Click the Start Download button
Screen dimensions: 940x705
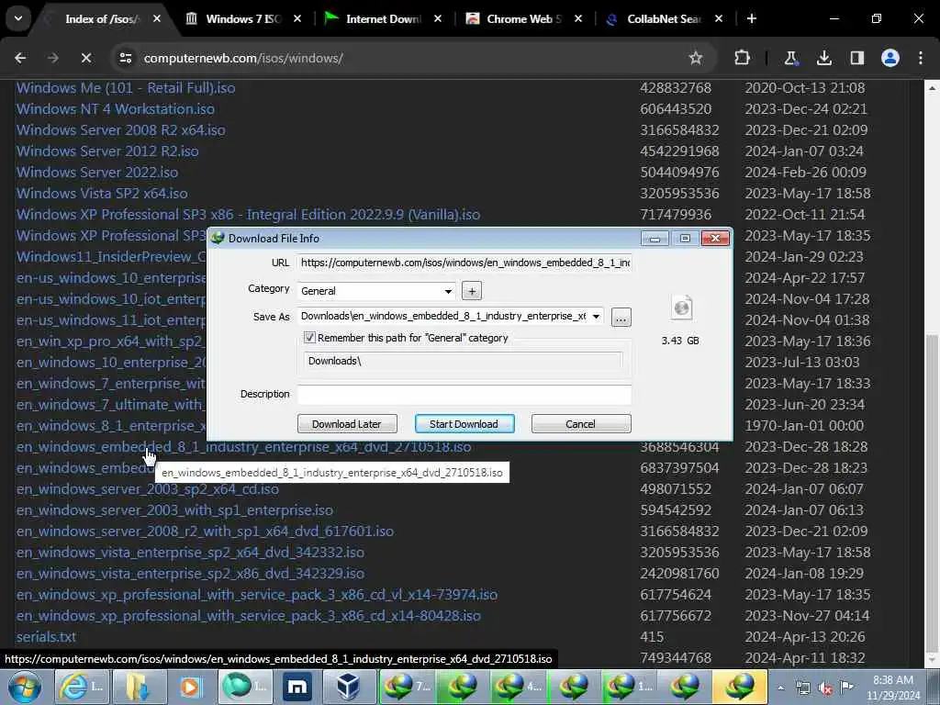[x=464, y=424]
